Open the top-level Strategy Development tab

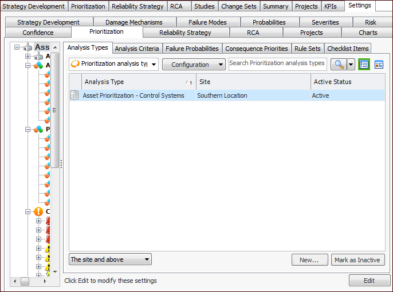[34, 6]
